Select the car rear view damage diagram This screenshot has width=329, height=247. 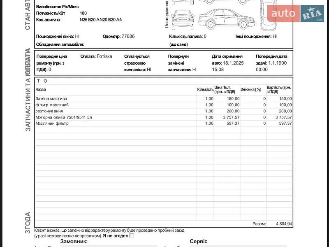[183, 20]
